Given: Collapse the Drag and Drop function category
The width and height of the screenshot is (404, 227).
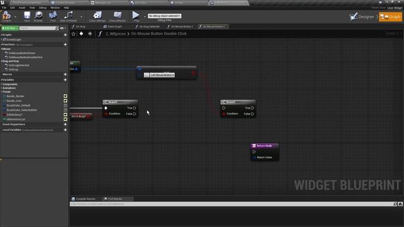Looking at the screenshot, I should (x=1, y=61).
